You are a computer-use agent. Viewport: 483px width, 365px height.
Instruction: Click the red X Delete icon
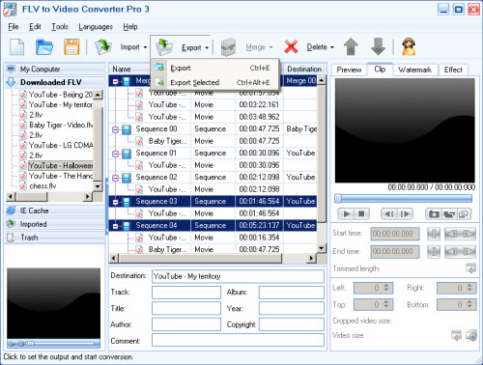(x=291, y=47)
